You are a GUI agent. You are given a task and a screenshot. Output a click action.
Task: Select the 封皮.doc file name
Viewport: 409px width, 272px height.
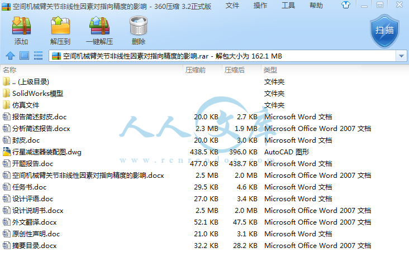(x=26, y=140)
